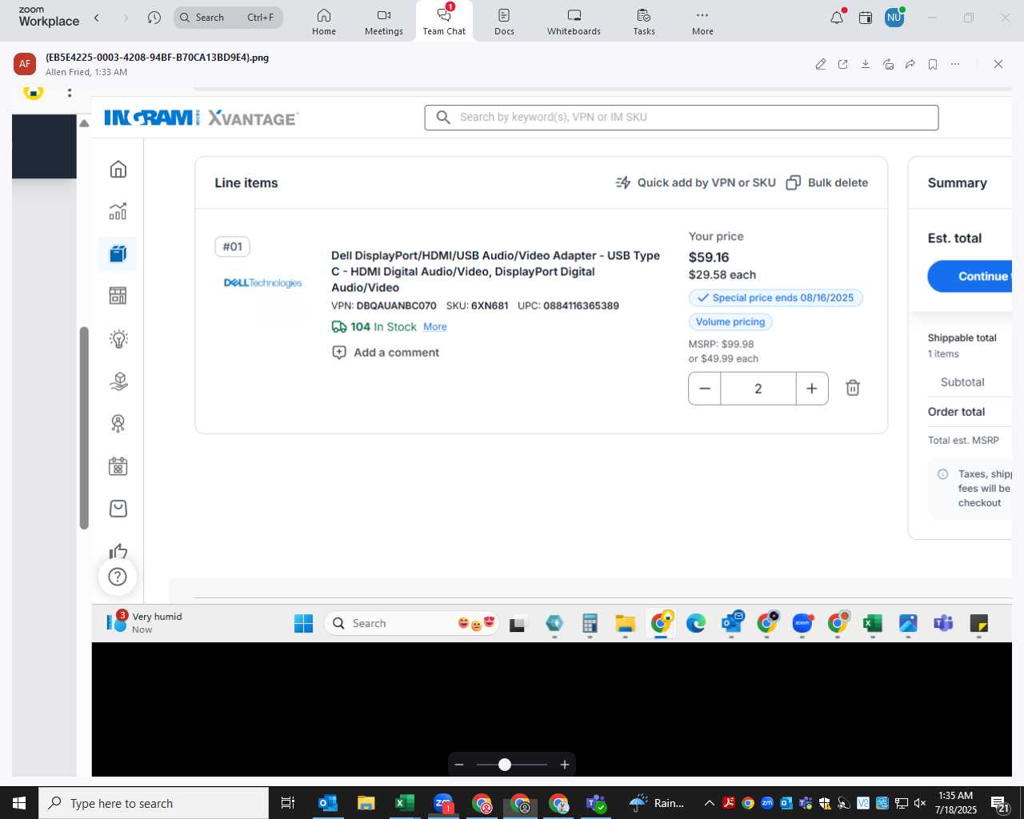Image resolution: width=1024 pixels, height=819 pixels.
Task: Download the image with the download icon
Action: 866,64
